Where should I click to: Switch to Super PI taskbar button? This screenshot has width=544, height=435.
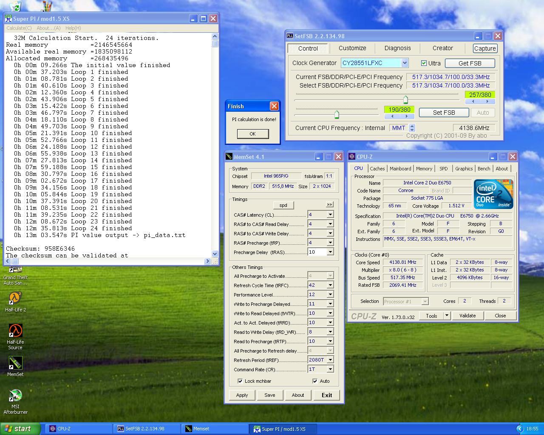[x=283, y=429]
